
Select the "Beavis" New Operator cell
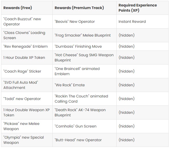pos(84,22)
